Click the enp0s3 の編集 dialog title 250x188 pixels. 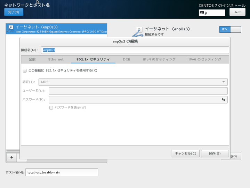point(125,42)
